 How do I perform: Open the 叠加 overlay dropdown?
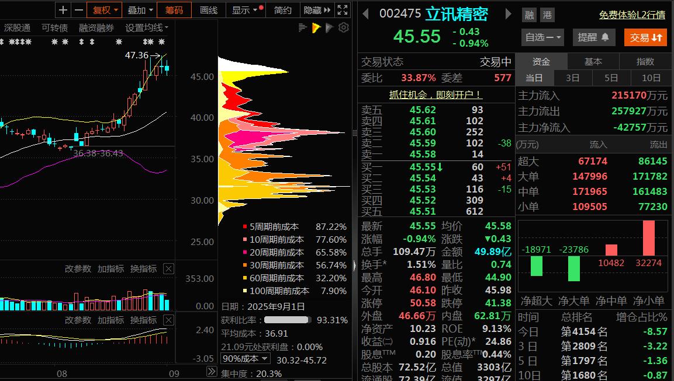click(140, 10)
